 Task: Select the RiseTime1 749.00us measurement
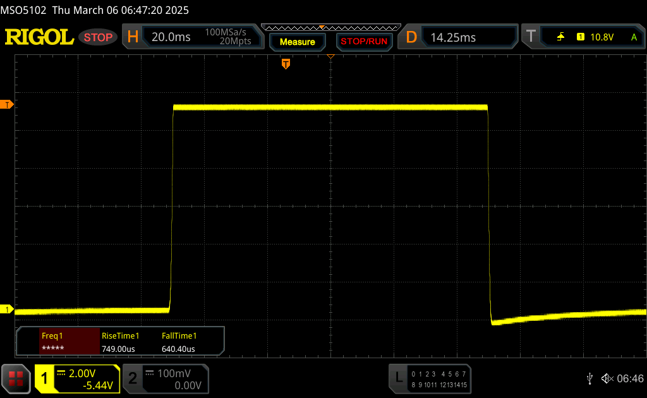(x=120, y=342)
